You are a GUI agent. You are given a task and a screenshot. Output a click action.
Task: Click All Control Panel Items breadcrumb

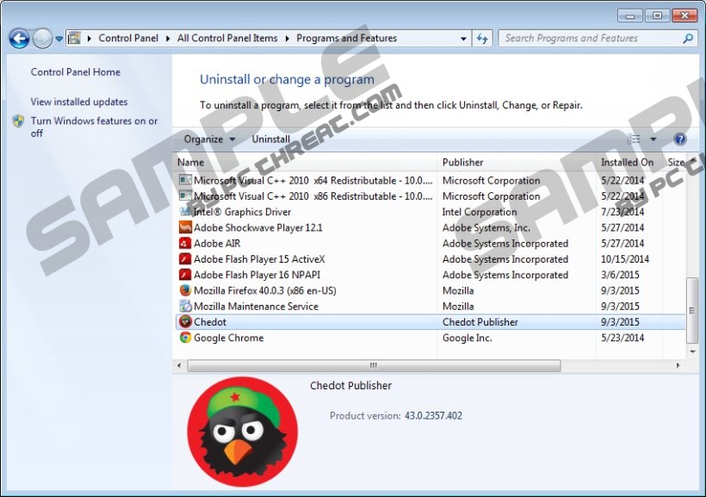click(x=227, y=38)
